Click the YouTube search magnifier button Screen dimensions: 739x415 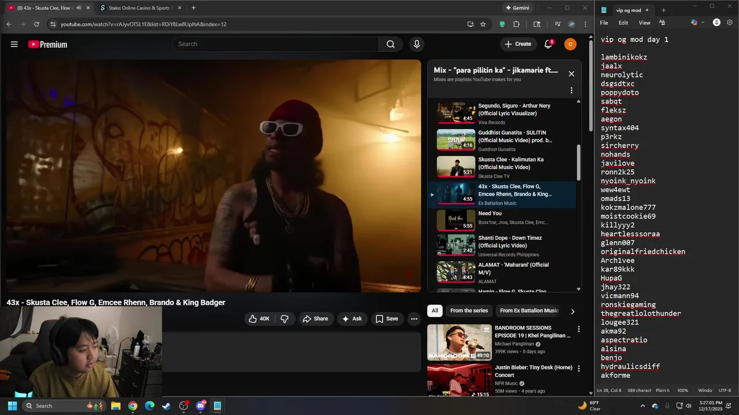[x=390, y=44]
